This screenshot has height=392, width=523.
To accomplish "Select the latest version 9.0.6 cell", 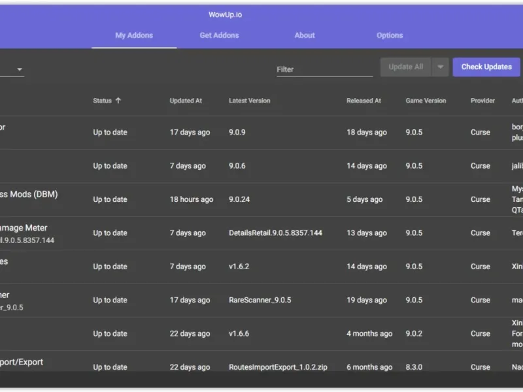I will tap(237, 166).
